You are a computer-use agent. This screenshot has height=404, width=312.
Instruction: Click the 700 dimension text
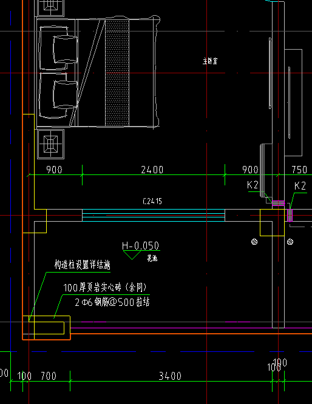pyautogui.click(x=49, y=376)
